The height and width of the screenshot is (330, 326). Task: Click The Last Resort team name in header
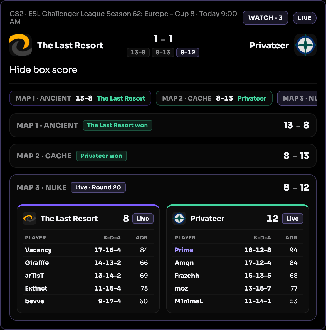[x=70, y=46]
